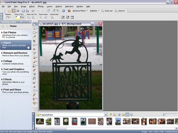The height and width of the screenshot is (133, 178).
Task: Adjust the browser thumbnail zoom slider
Action: click(170, 114)
